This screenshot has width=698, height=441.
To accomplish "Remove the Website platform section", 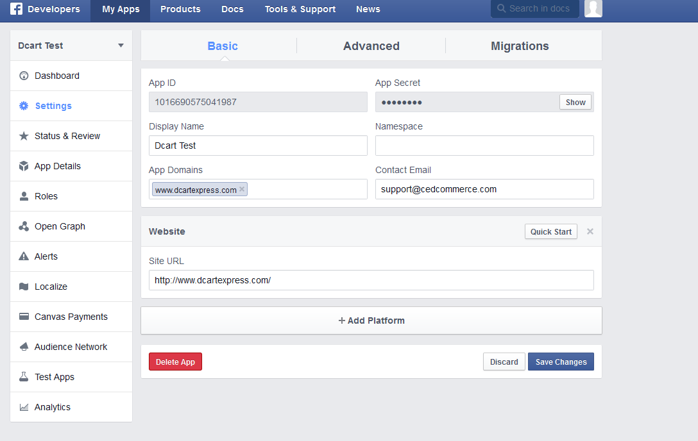I will pos(590,231).
